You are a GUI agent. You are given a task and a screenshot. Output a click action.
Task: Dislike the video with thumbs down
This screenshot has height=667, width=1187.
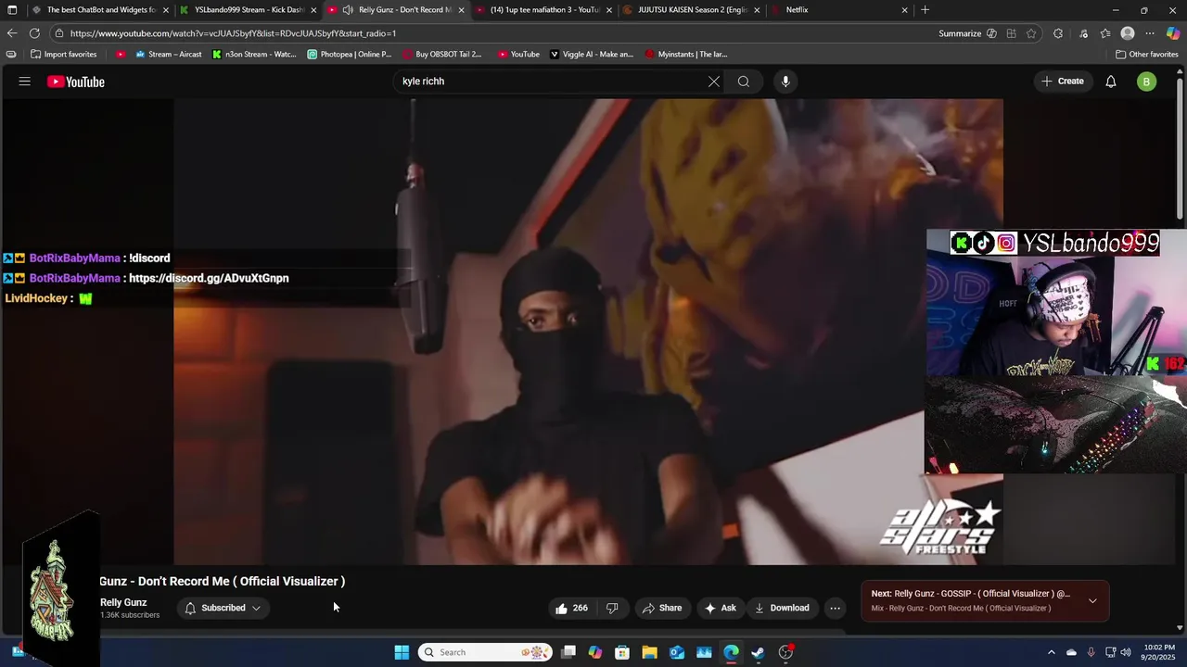(x=612, y=608)
